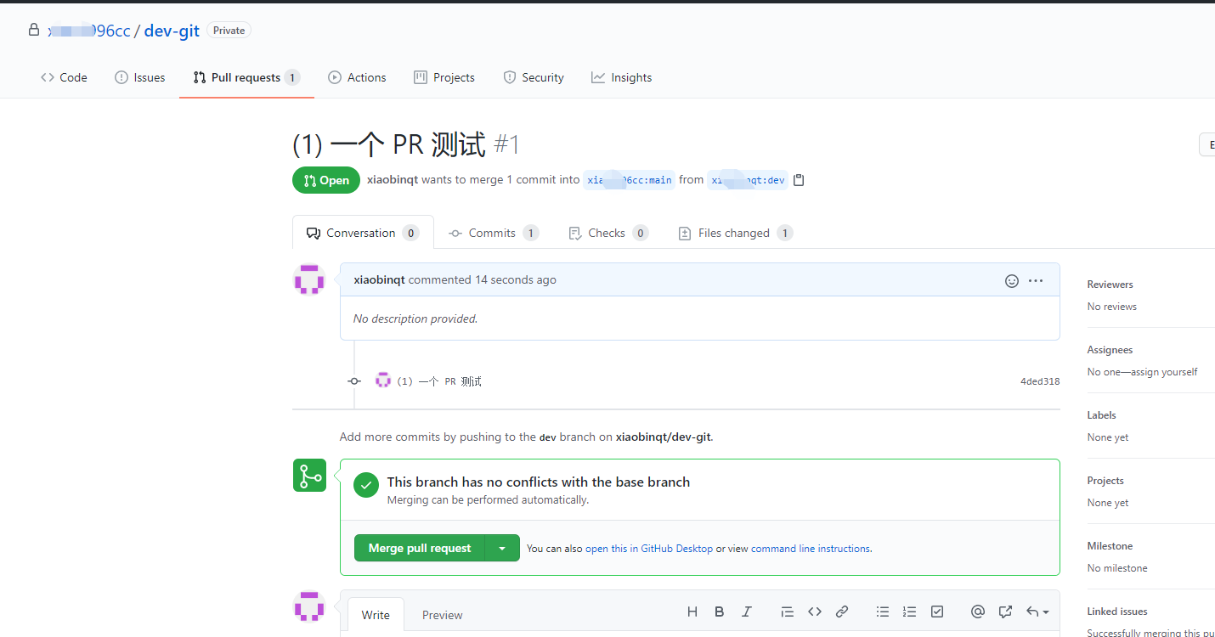Open the merge options dropdown arrow

tap(502, 548)
